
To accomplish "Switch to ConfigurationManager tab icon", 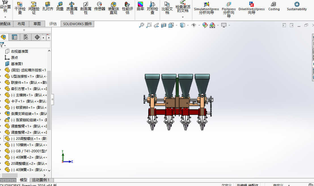I will [26, 37].
